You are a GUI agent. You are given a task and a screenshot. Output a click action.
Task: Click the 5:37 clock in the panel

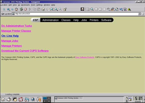click(138, 98)
